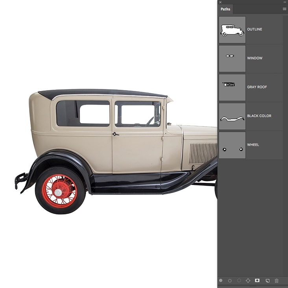
Task: Click the WHEEL path name
Action: [x=253, y=145]
